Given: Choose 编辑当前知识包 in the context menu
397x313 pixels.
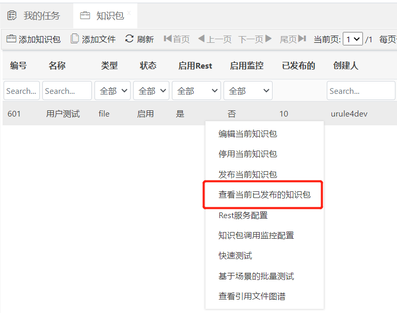Looking at the screenshot, I should (248, 134).
